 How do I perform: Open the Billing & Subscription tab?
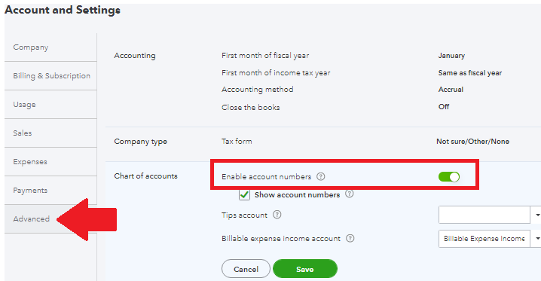click(x=50, y=76)
